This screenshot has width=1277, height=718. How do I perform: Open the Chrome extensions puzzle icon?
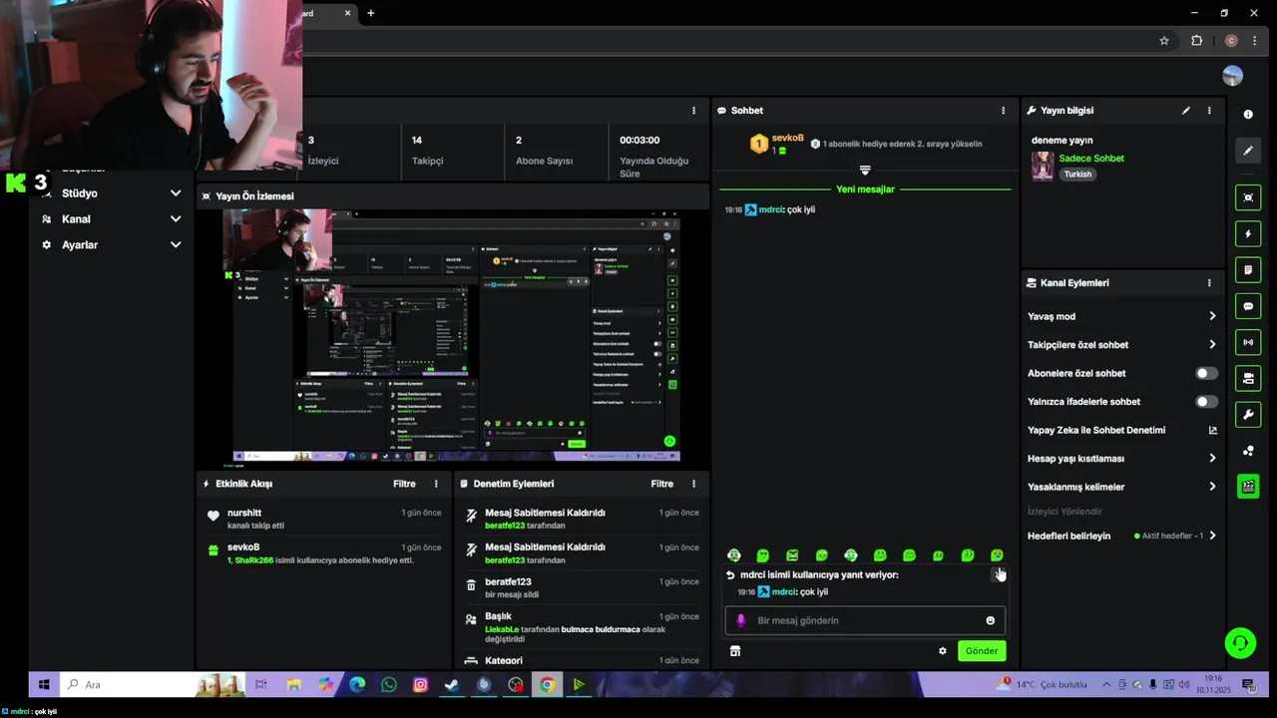click(1196, 41)
